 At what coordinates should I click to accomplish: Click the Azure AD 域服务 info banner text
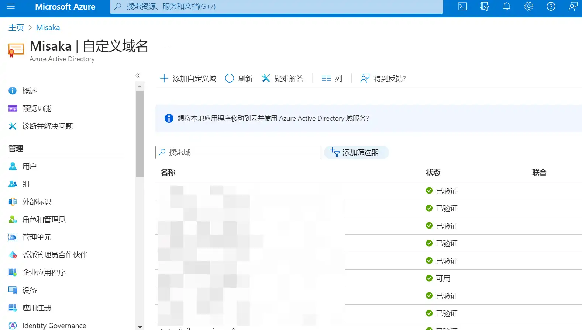(273, 118)
